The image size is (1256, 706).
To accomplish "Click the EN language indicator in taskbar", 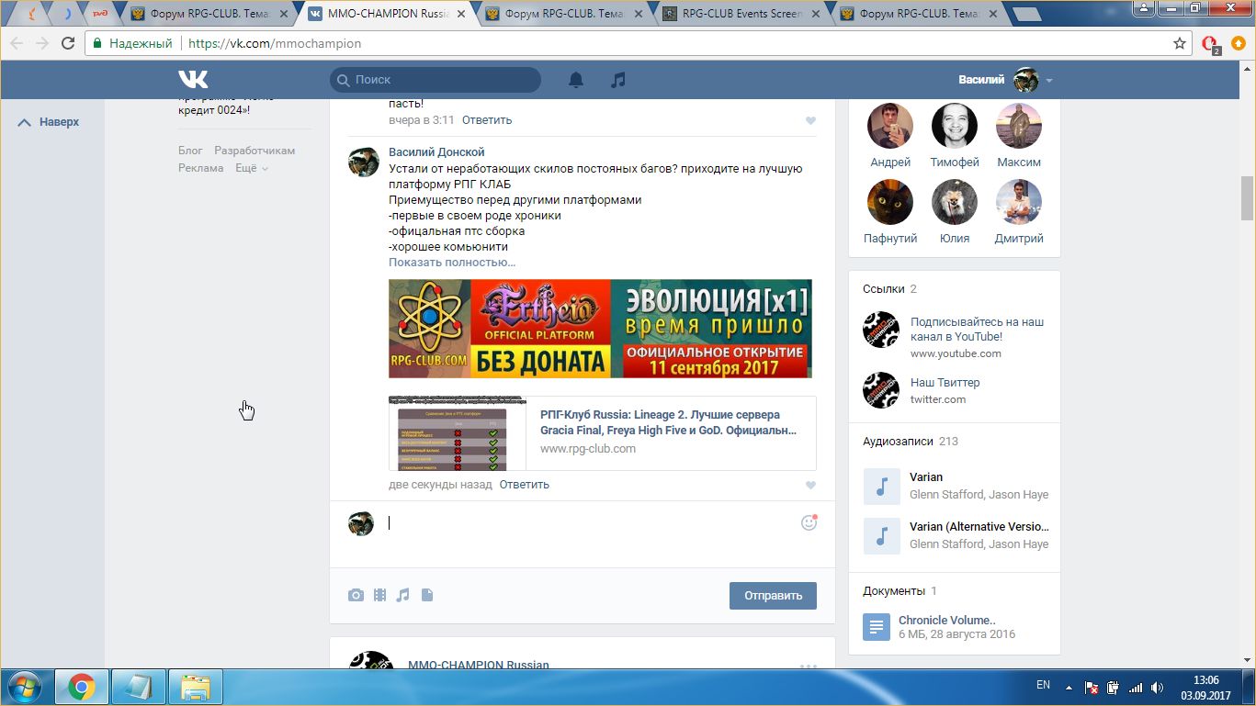I will coord(1043,685).
